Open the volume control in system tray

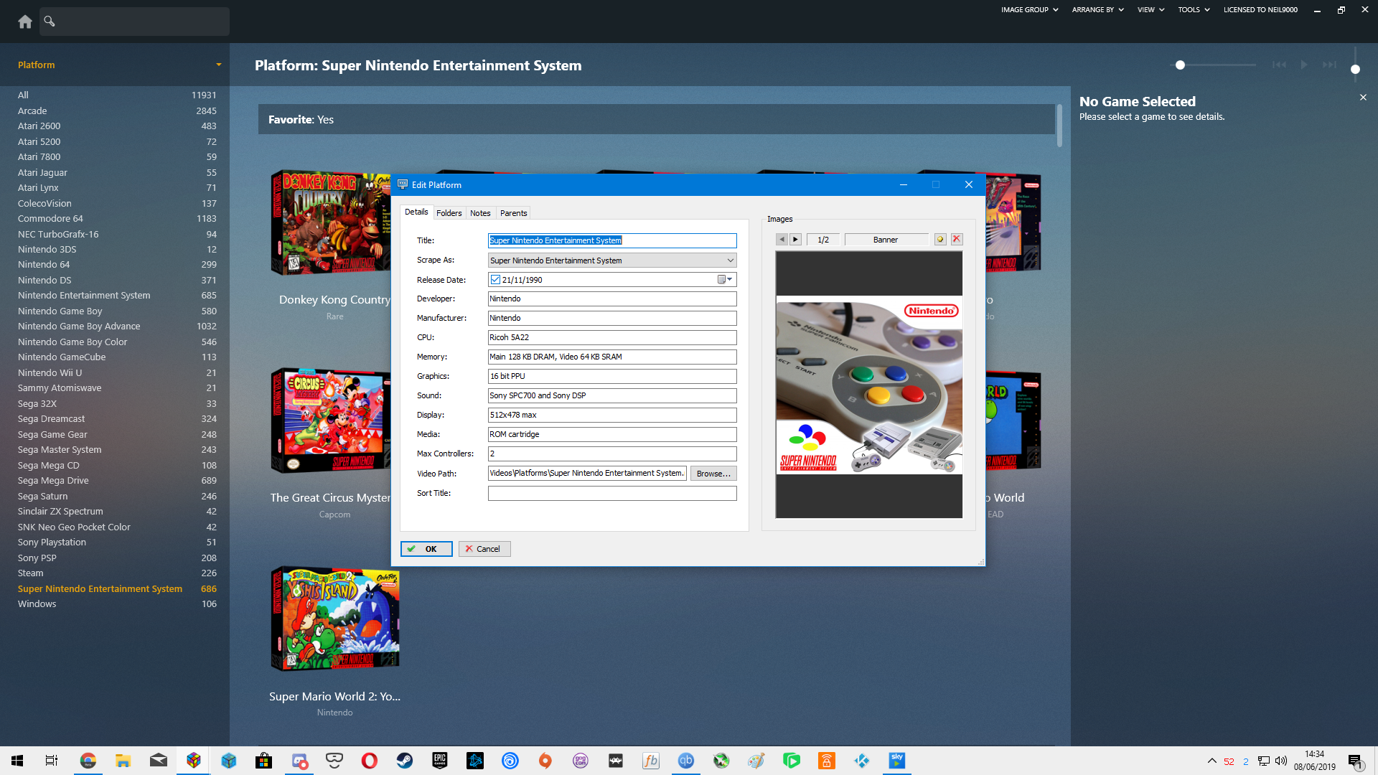tap(1281, 761)
